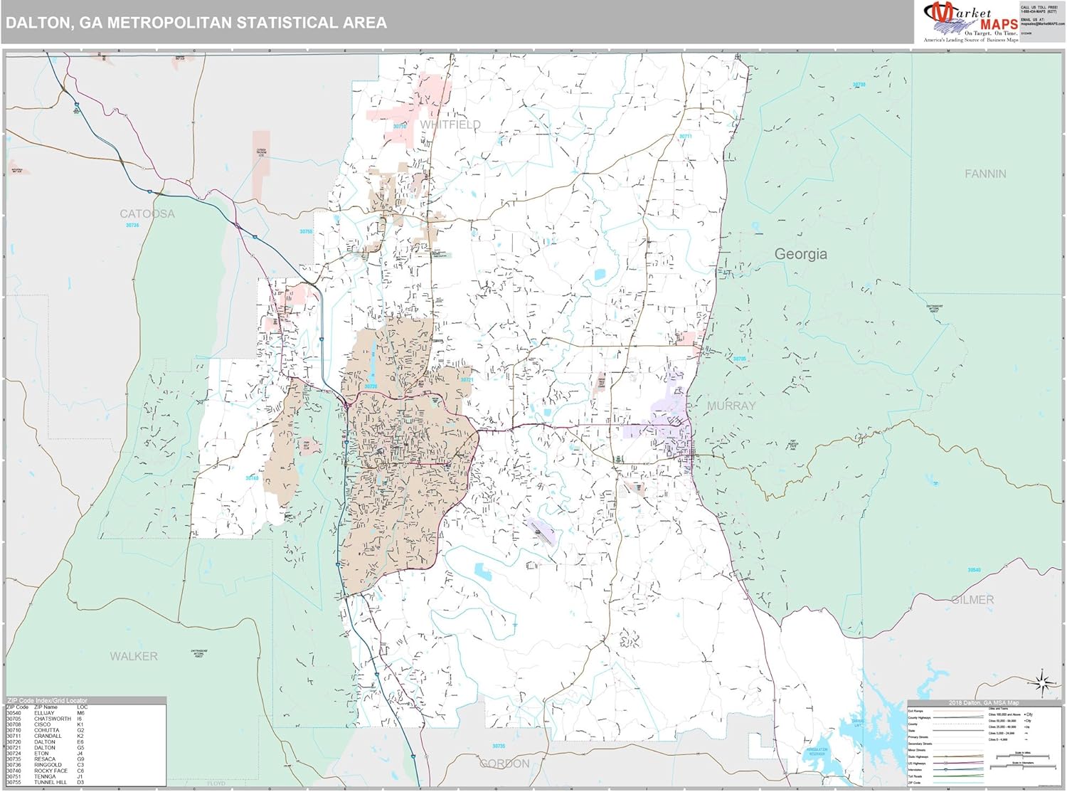Select the RESACA row in the ZIP index

coord(46,759)
